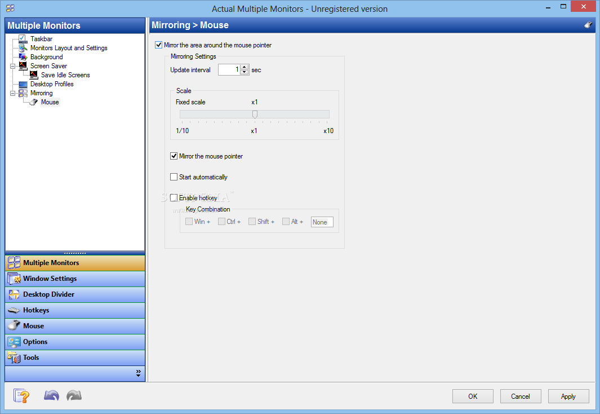600x414 pixels.
Task: Collapse the Screen Saver tree node
Action: pos(12,66)
